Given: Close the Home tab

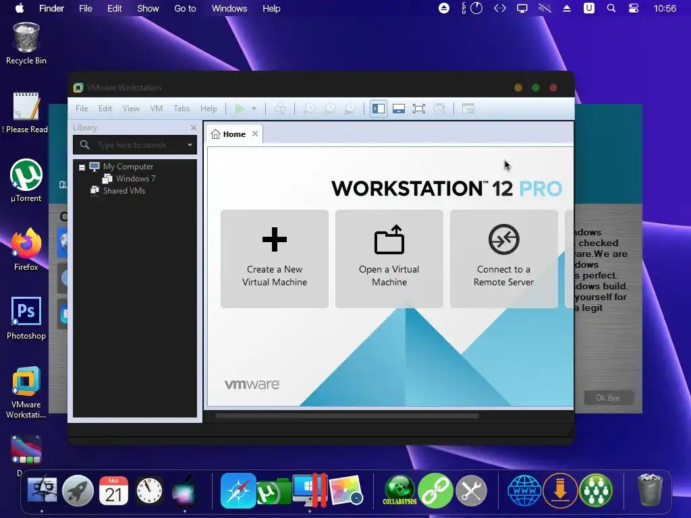Looking at the screenshot, I should (255, 134).
